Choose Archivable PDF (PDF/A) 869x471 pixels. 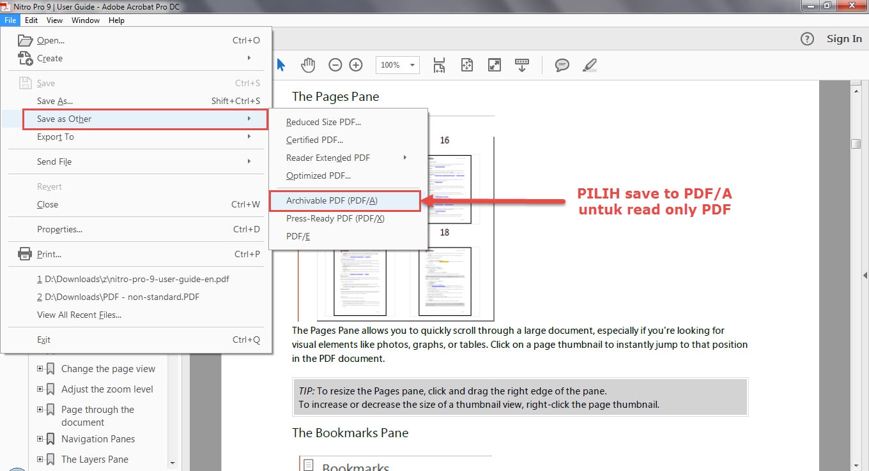click(x=345, y=200)
